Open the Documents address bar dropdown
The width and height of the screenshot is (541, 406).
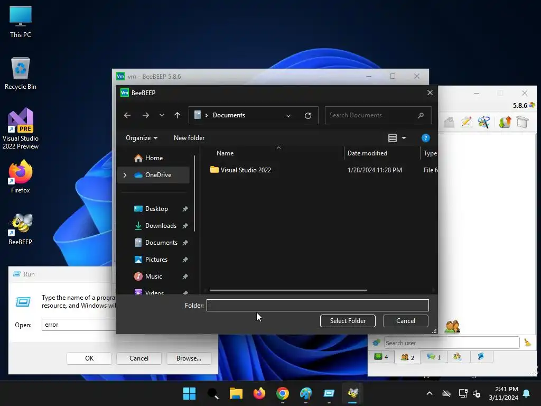pyautogui.click(x=288, y=115)
